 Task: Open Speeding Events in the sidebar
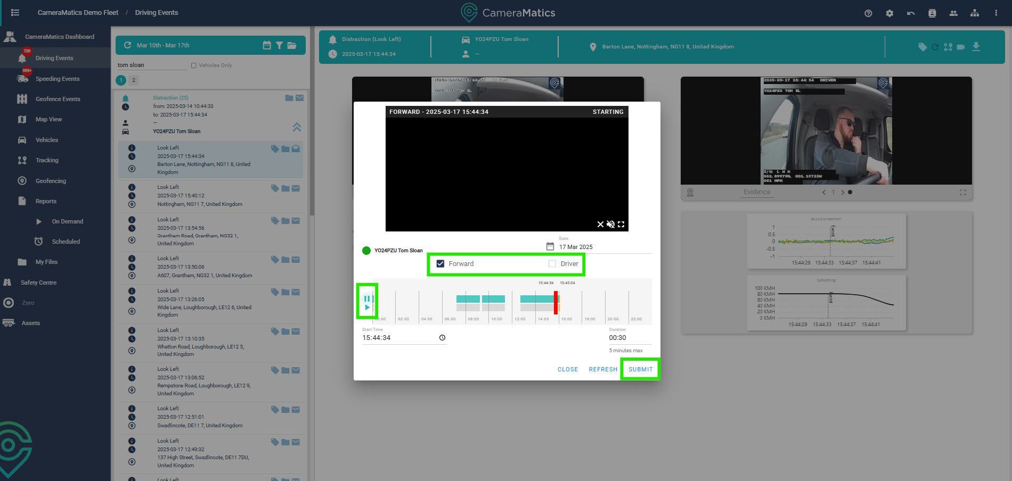[x=57, y=79]
